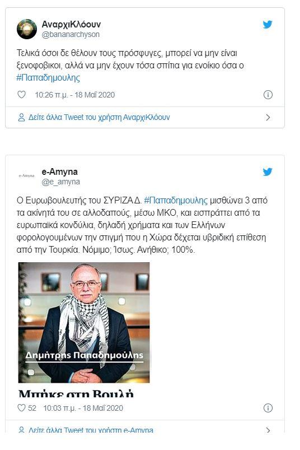Open the @bananarchyson handle
This screenshot has width=300, height=450.
(x=71, y=34)
